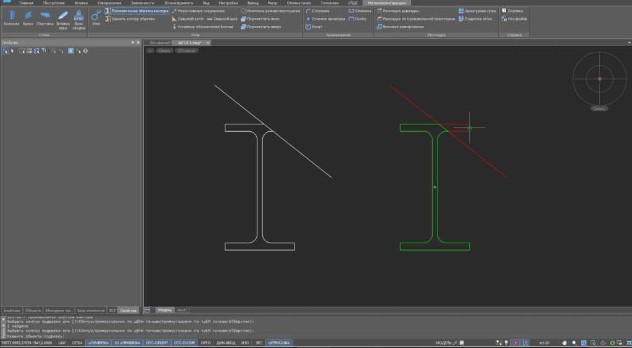Click the Настройки button in Справка group
This screenshot has width=632, height=348.
click(517, 19)
